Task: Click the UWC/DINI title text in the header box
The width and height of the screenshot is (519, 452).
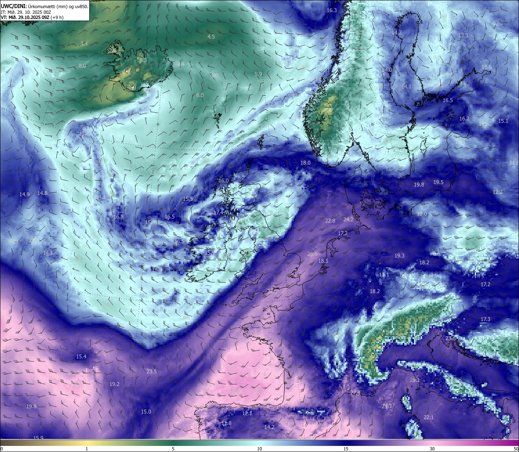Action: (13, 6)
